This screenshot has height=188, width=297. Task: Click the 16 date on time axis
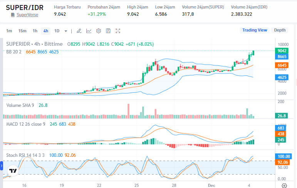point(24,185)
